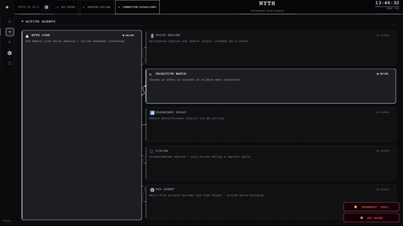This screenshot has height=226, width=403.
Task: Click the NYTH diamond logo icon
Action: (7, 7)
